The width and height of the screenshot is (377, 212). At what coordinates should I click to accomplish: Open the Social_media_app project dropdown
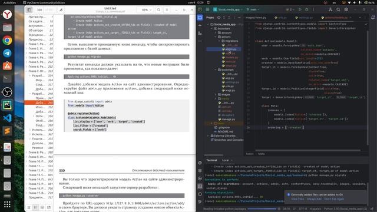(229, 9)
